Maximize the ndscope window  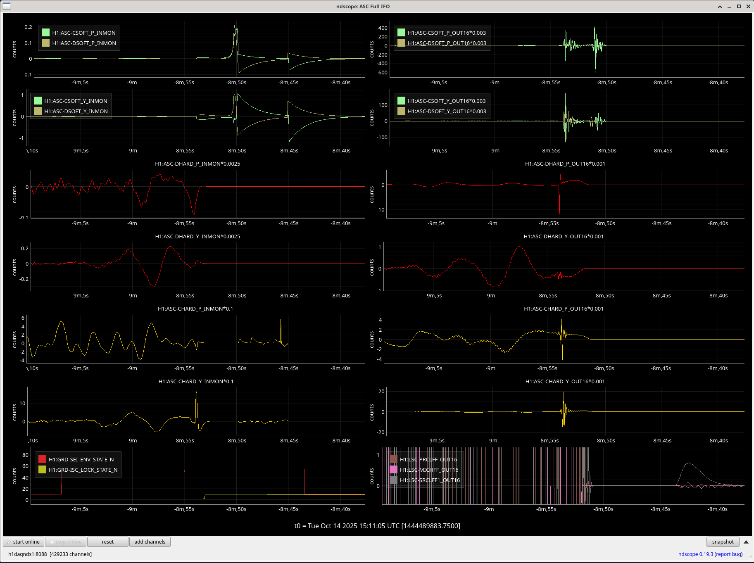tap(739, 6)
